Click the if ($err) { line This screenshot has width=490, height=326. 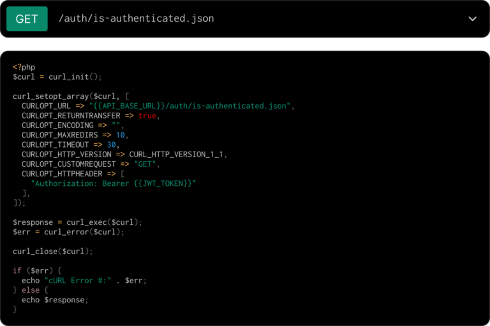37,271
